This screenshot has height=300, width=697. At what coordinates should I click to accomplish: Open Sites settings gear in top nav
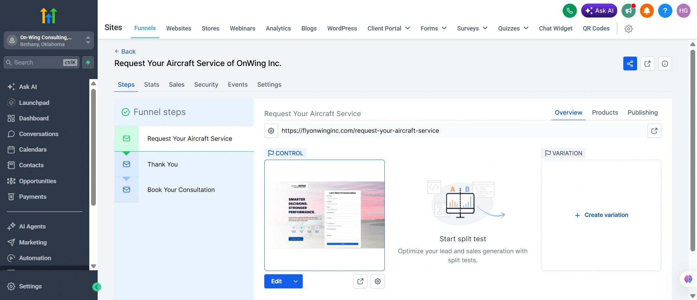629,29
